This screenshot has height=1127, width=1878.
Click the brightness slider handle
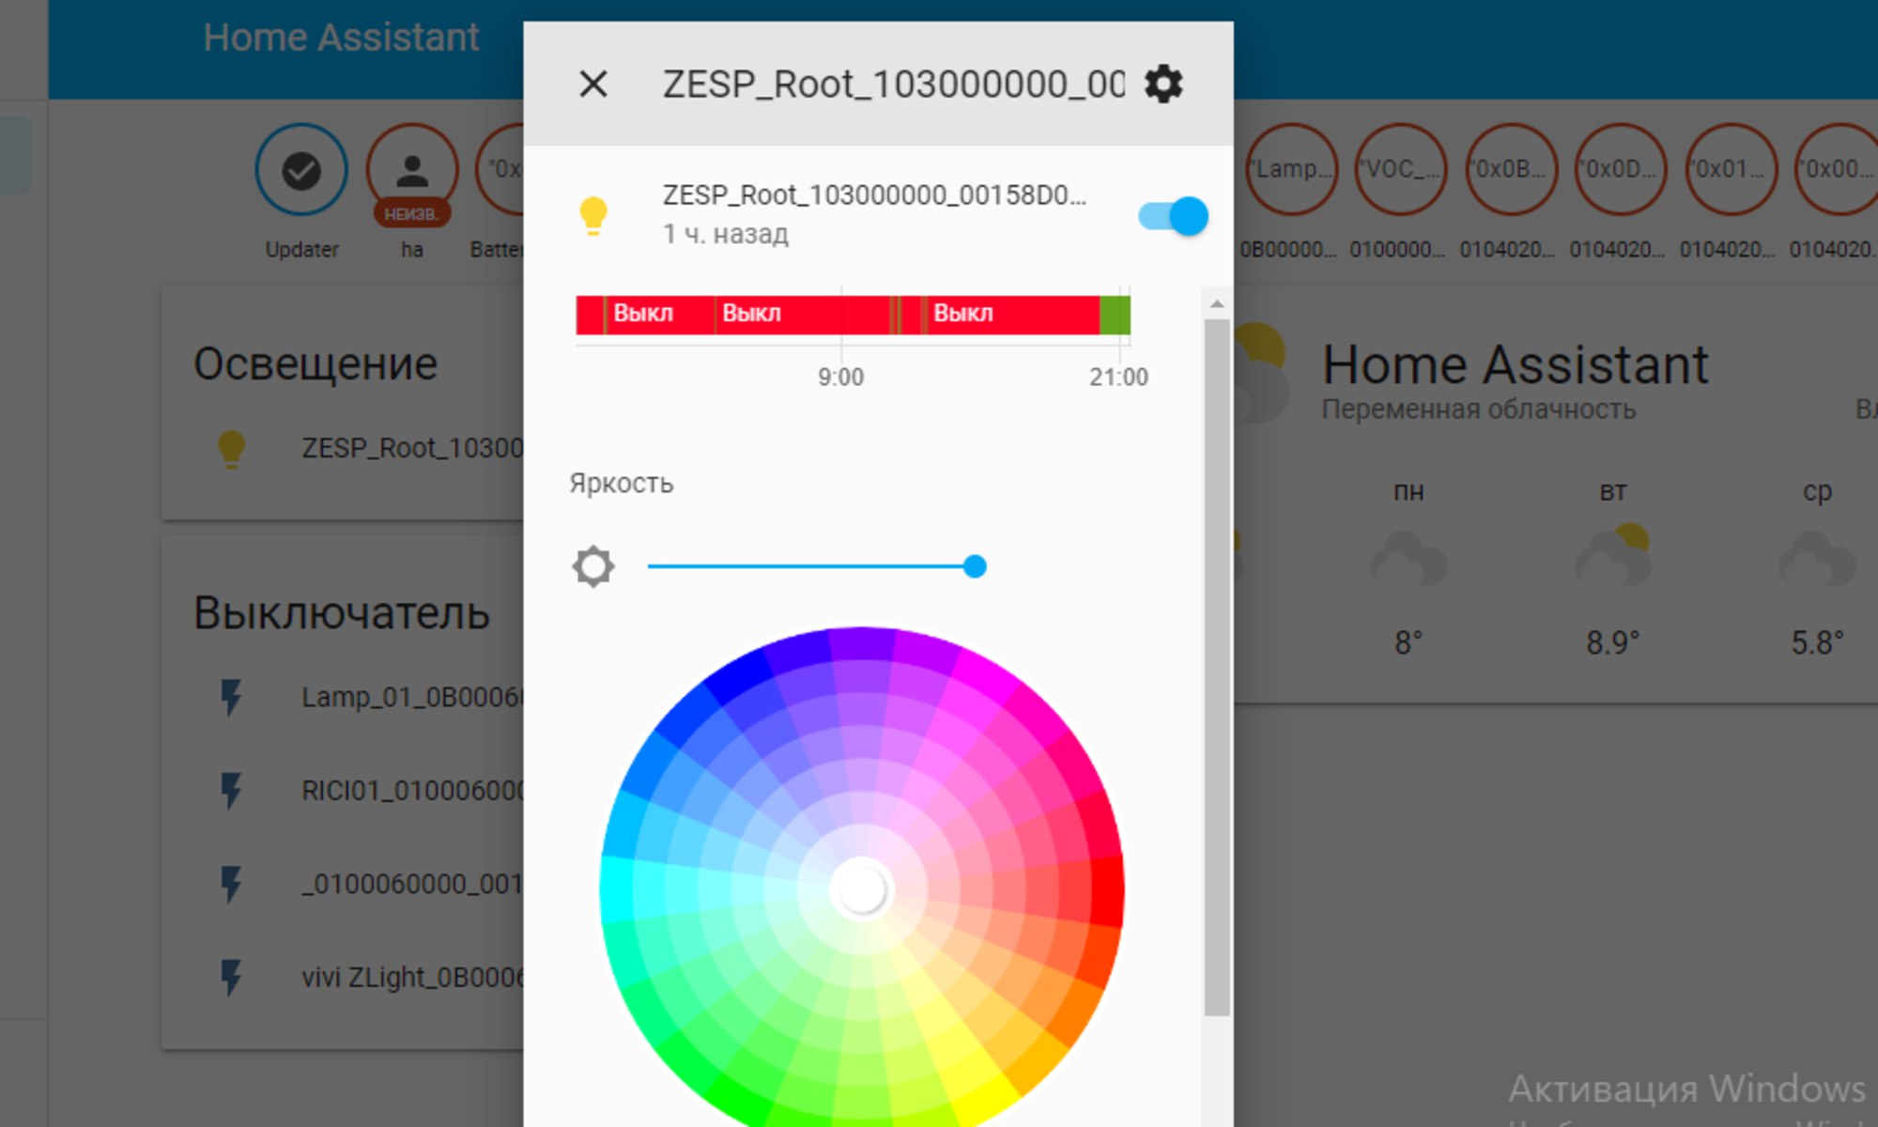975,566
